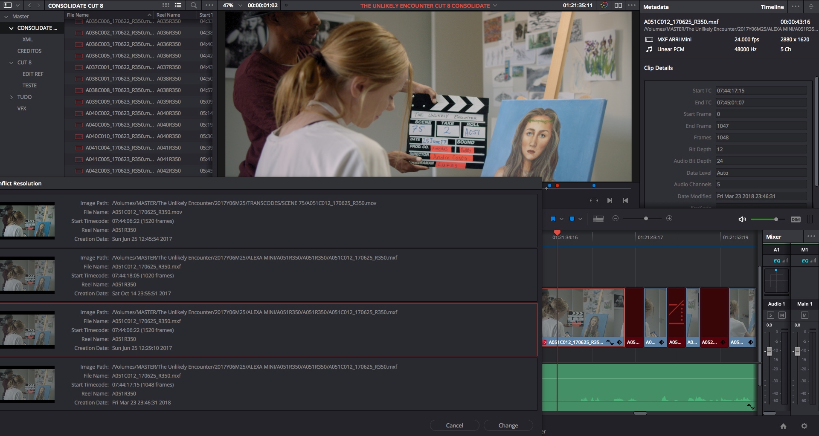
Task: Open the timeline name dropdown in viewer
Action: pos(495,6)
